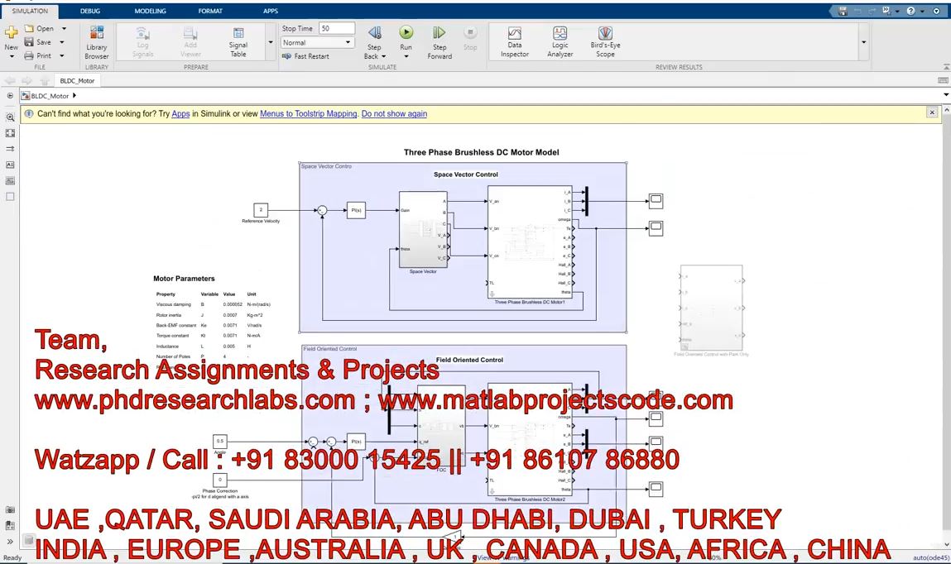The image size is (951, 564).
Task: Close the yellow notification banner
Action: [x=932, y=112]
